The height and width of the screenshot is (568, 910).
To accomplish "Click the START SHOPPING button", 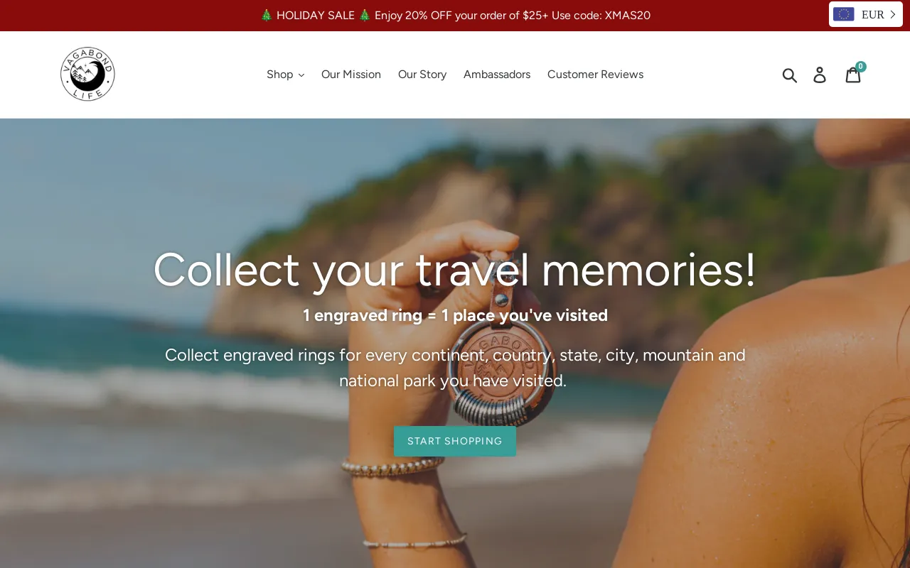I will [455, 441].
